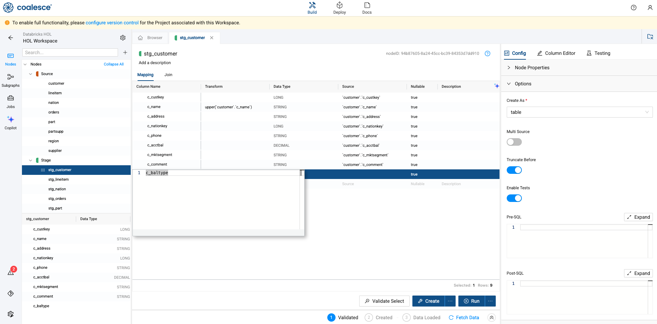
Task: Open build settings gear at sidebar bottom
Action: 11,314
